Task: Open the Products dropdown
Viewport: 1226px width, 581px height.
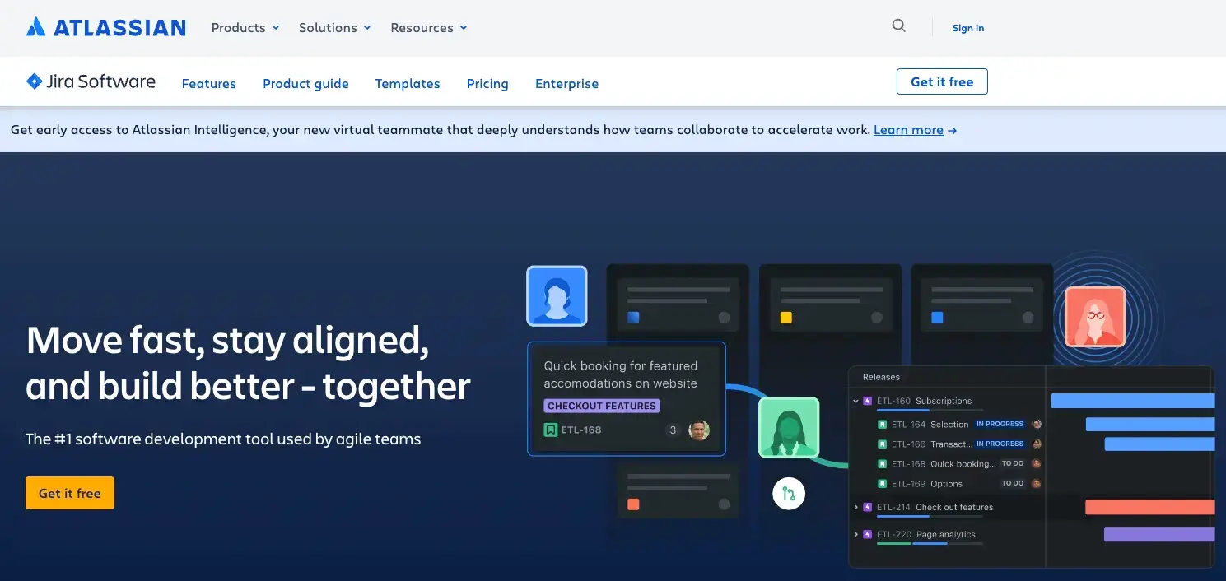Action: point(244,27)
